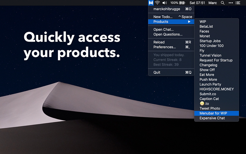Click the WIP logo in the menu bar
The image size is (246, 154).
[x=151, y=3]
